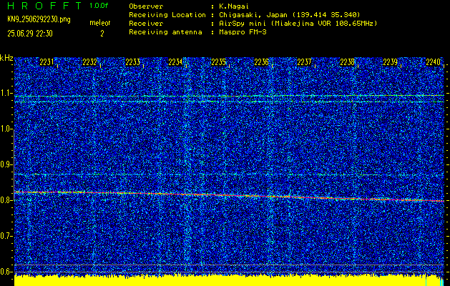Viewport: 450px width, 286px height.
Task: Click the 0.7 frequency axis label
Action: pyautogui.click(x=6, y=236)
